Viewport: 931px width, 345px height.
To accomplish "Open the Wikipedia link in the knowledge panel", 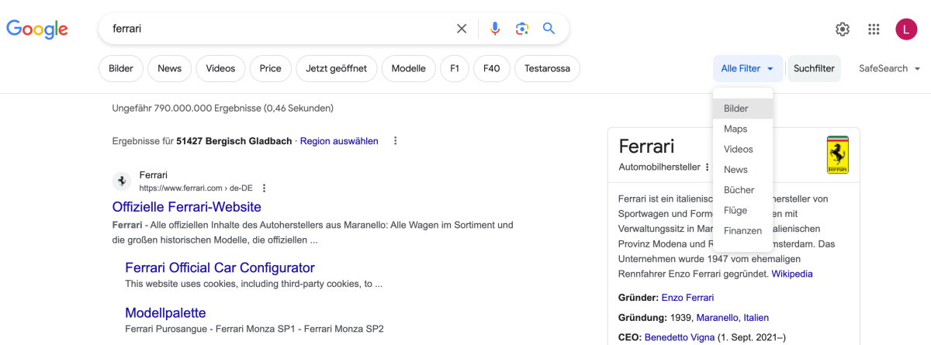I will [792, 274].
